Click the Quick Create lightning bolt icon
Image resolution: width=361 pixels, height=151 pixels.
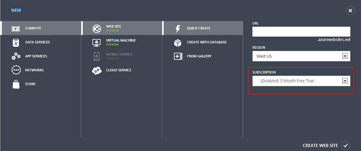click(178, 29)
